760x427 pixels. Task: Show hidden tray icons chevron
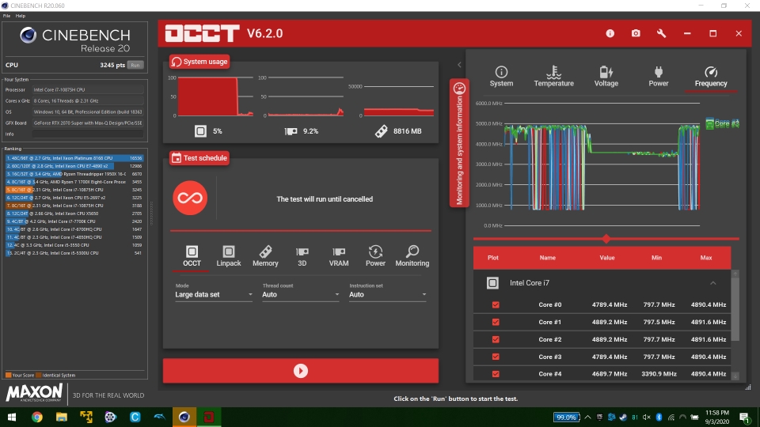(587, 417)
